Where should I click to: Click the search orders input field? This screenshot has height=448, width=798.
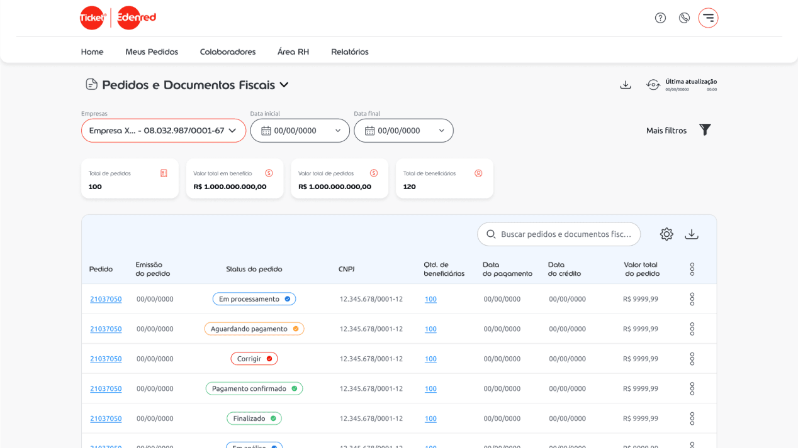coord(559,234)
